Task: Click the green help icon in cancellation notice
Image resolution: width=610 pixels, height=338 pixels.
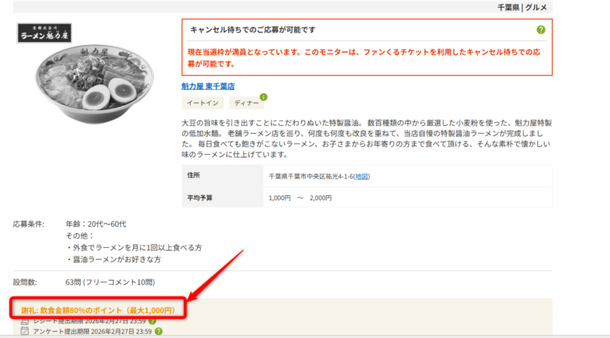Action: click(x=540, y=30)
